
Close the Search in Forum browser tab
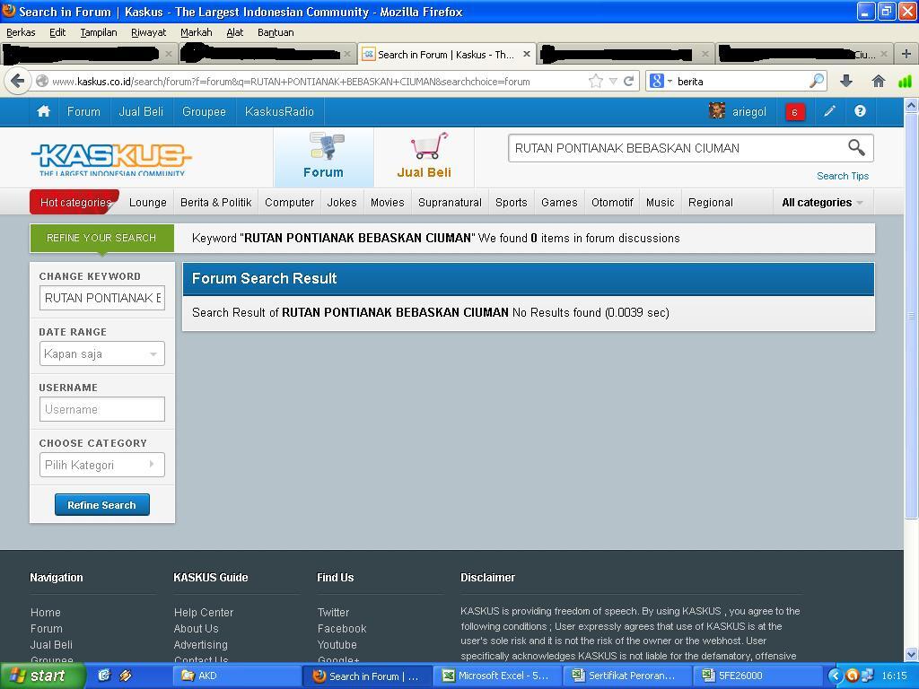[526, 54]
